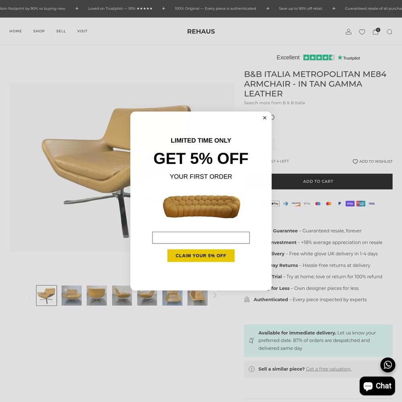Select the second armchair thumbnail
Viewport: 402px width, 402px height.
tap(72, 295)
